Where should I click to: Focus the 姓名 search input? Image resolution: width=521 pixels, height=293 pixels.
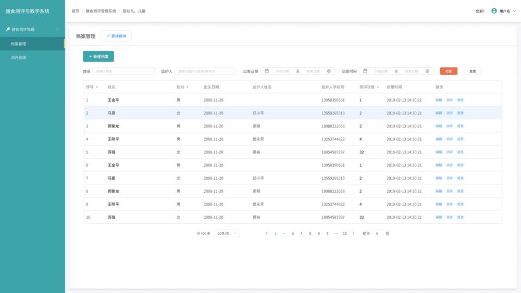tap(123, 71)
